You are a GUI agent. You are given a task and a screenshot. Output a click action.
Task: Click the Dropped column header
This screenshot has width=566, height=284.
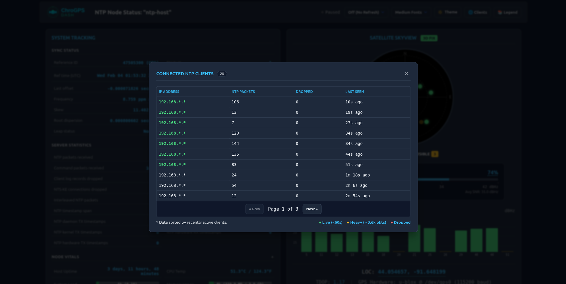click(x=304, y=92)
